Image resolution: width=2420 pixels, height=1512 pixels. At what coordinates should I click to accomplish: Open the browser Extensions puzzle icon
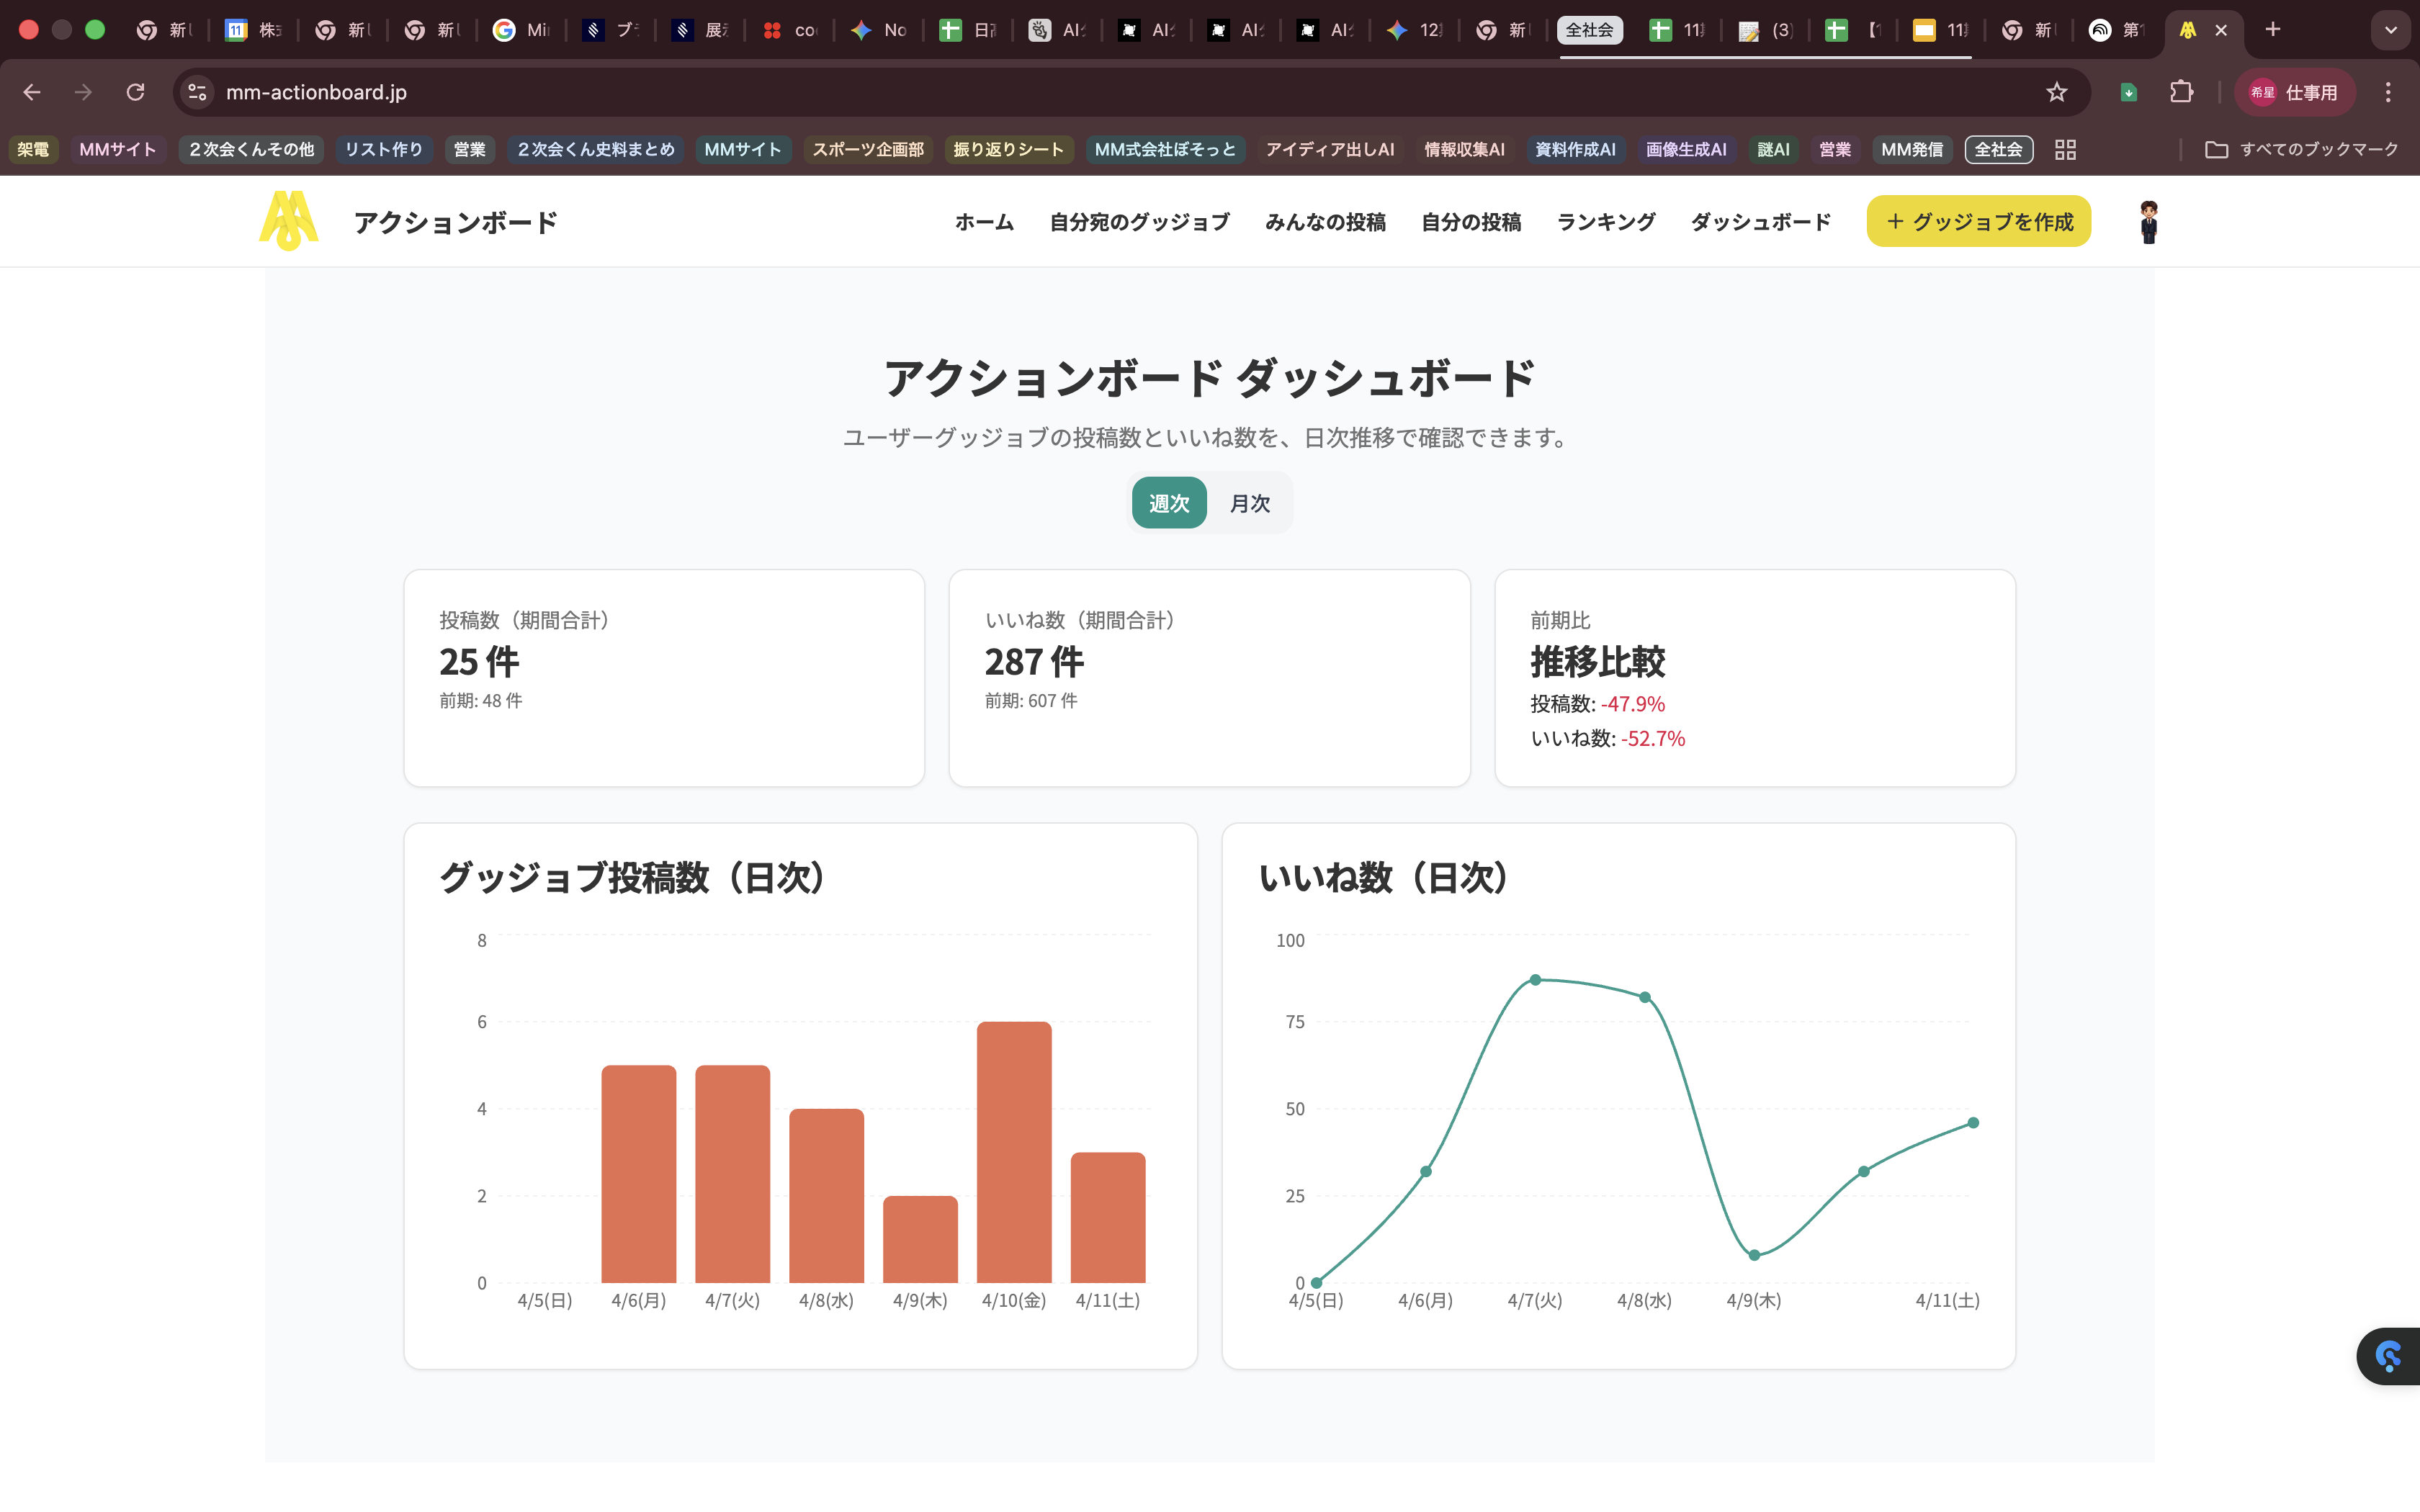(x=2182, y=92)
